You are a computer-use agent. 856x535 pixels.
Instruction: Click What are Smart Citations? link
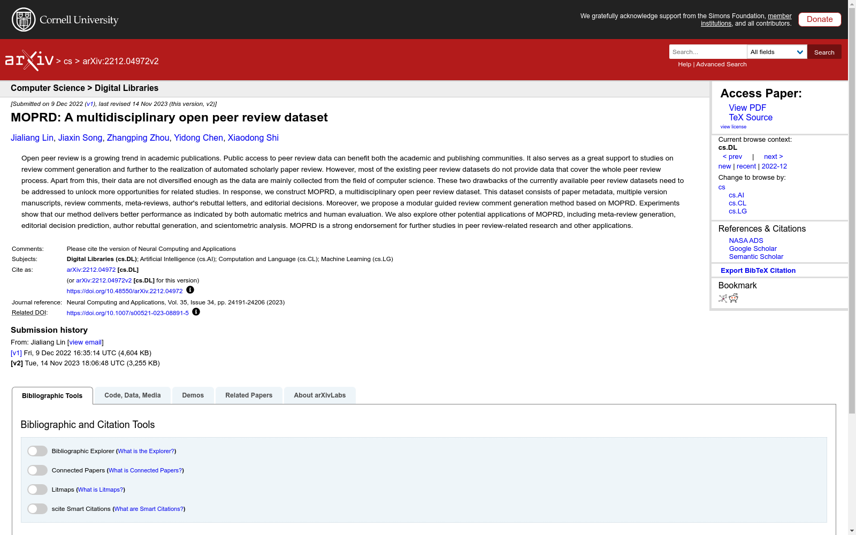(x=149, y=509)
